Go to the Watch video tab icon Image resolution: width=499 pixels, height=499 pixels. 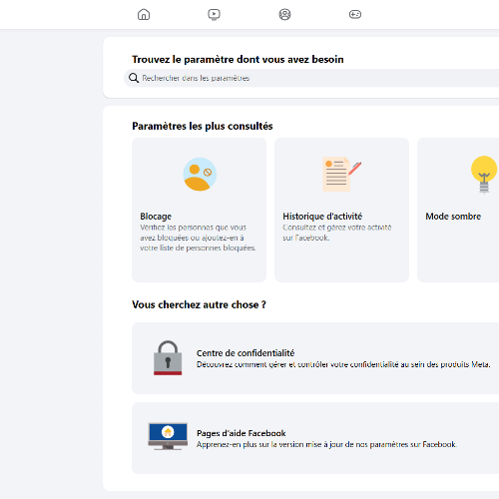[x=214, y=14]
